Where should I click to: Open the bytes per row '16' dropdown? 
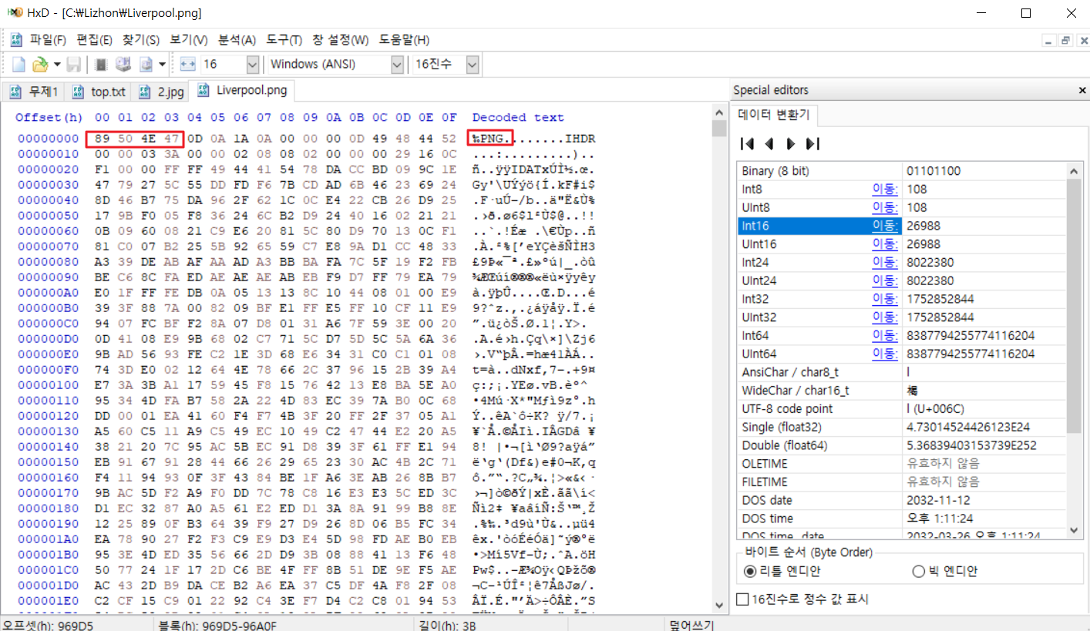[x=252, y=65]
